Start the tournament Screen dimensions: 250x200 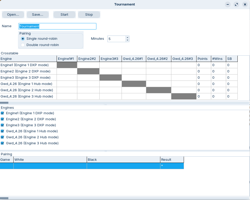coord(64,15)
